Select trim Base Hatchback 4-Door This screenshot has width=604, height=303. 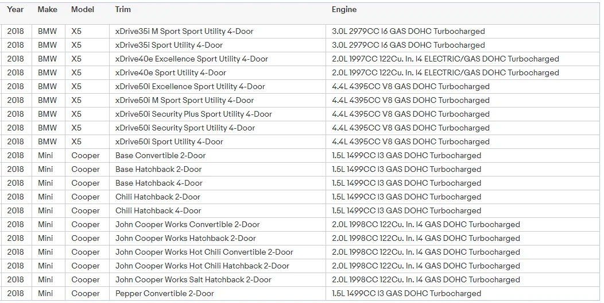click(x=158, y=183)
